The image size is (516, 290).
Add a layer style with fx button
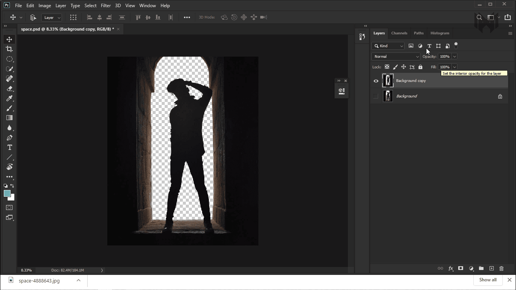pos(451,268)
